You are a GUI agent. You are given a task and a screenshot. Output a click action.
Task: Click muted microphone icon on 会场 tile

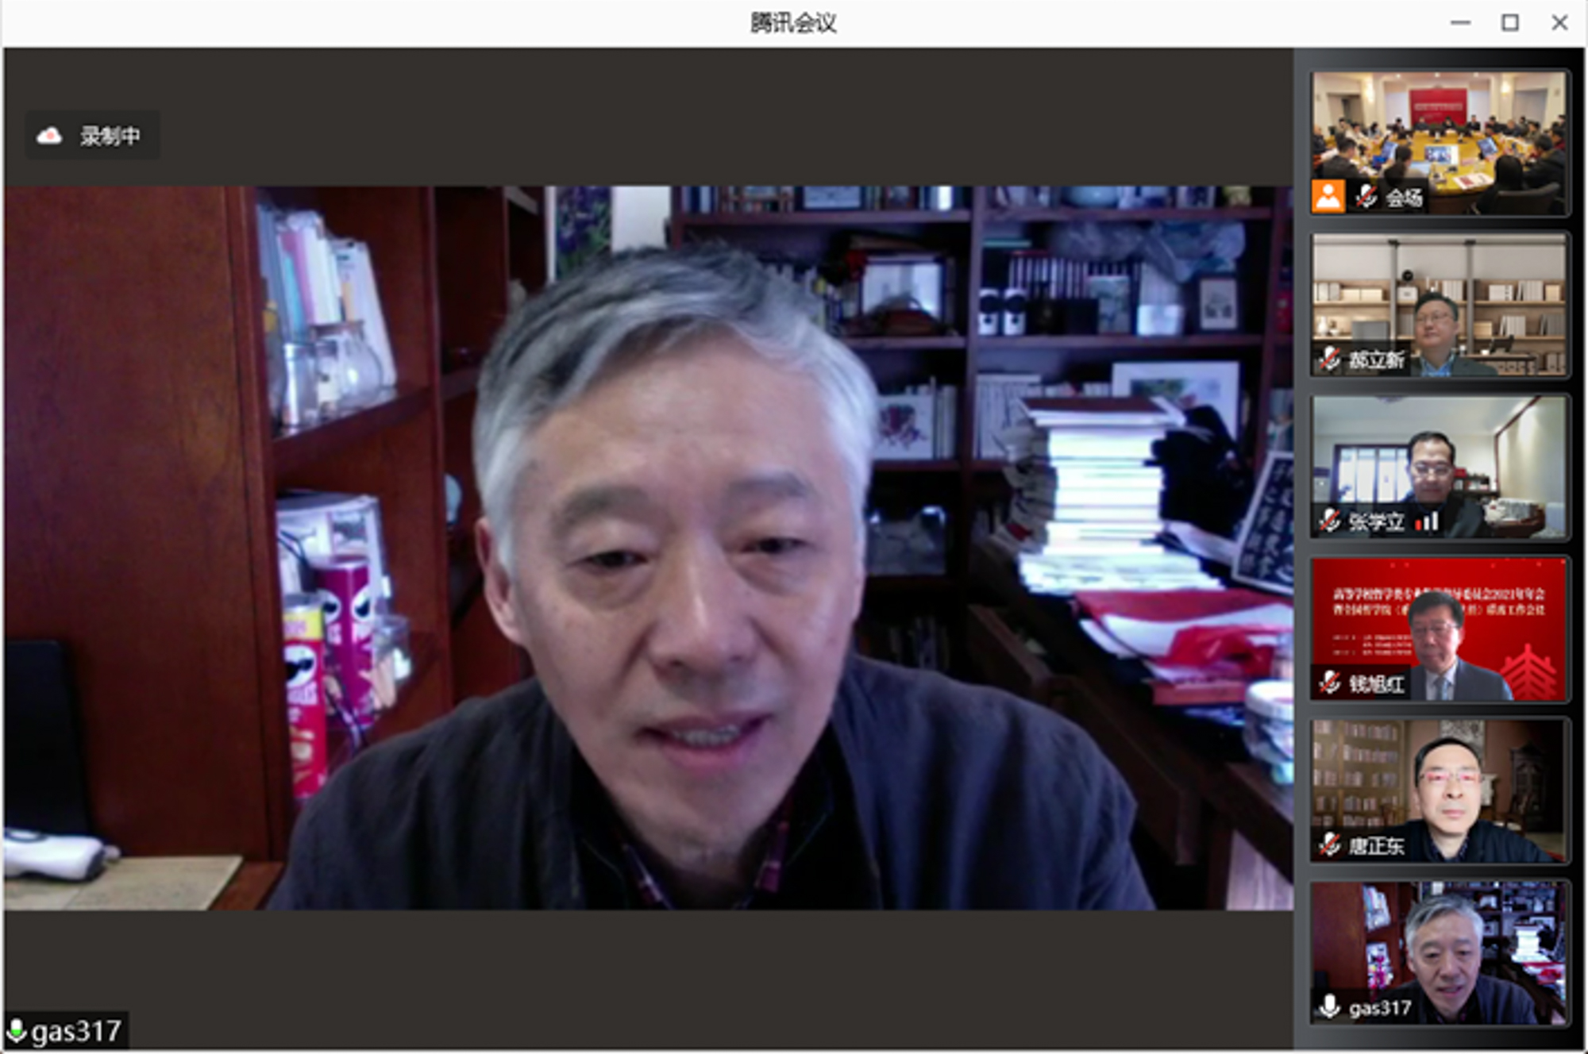[x=1366, y=196]
